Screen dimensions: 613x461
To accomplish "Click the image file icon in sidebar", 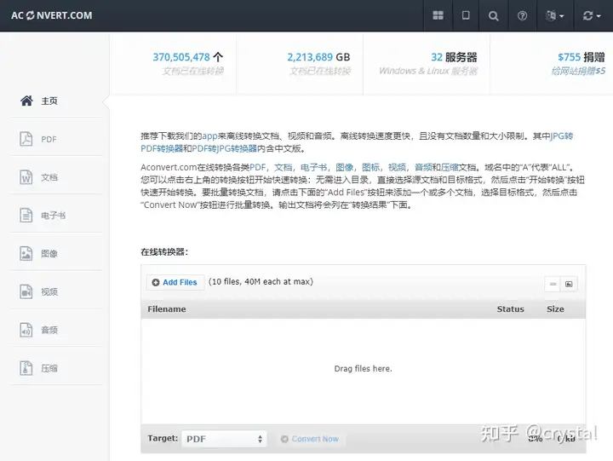I will pos(26,254).
